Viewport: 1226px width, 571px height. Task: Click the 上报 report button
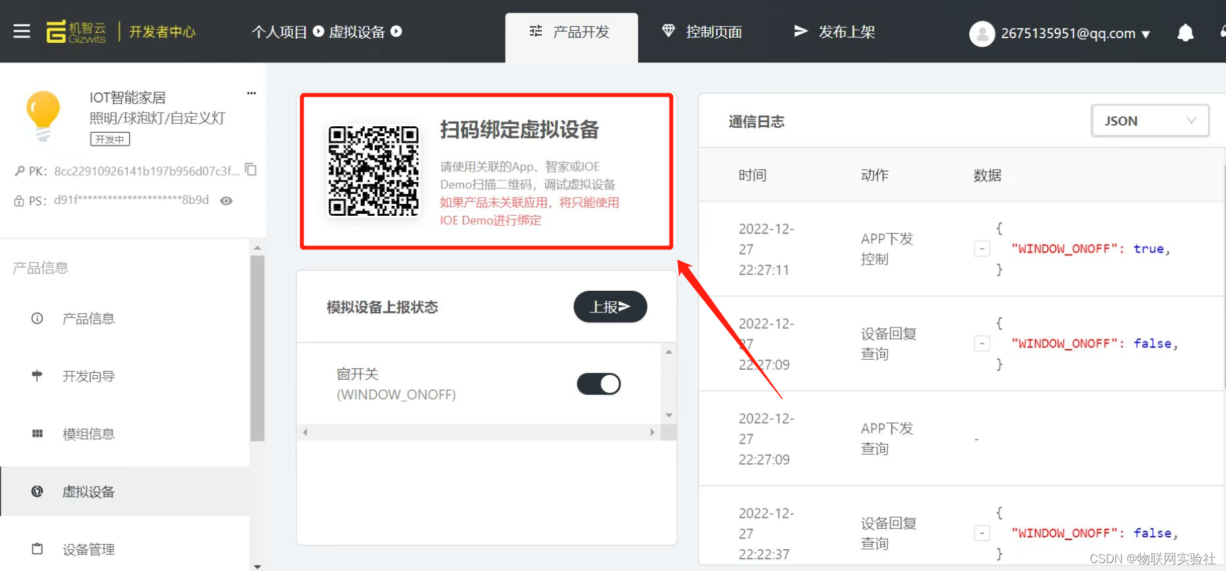click(x=610, y=307)
